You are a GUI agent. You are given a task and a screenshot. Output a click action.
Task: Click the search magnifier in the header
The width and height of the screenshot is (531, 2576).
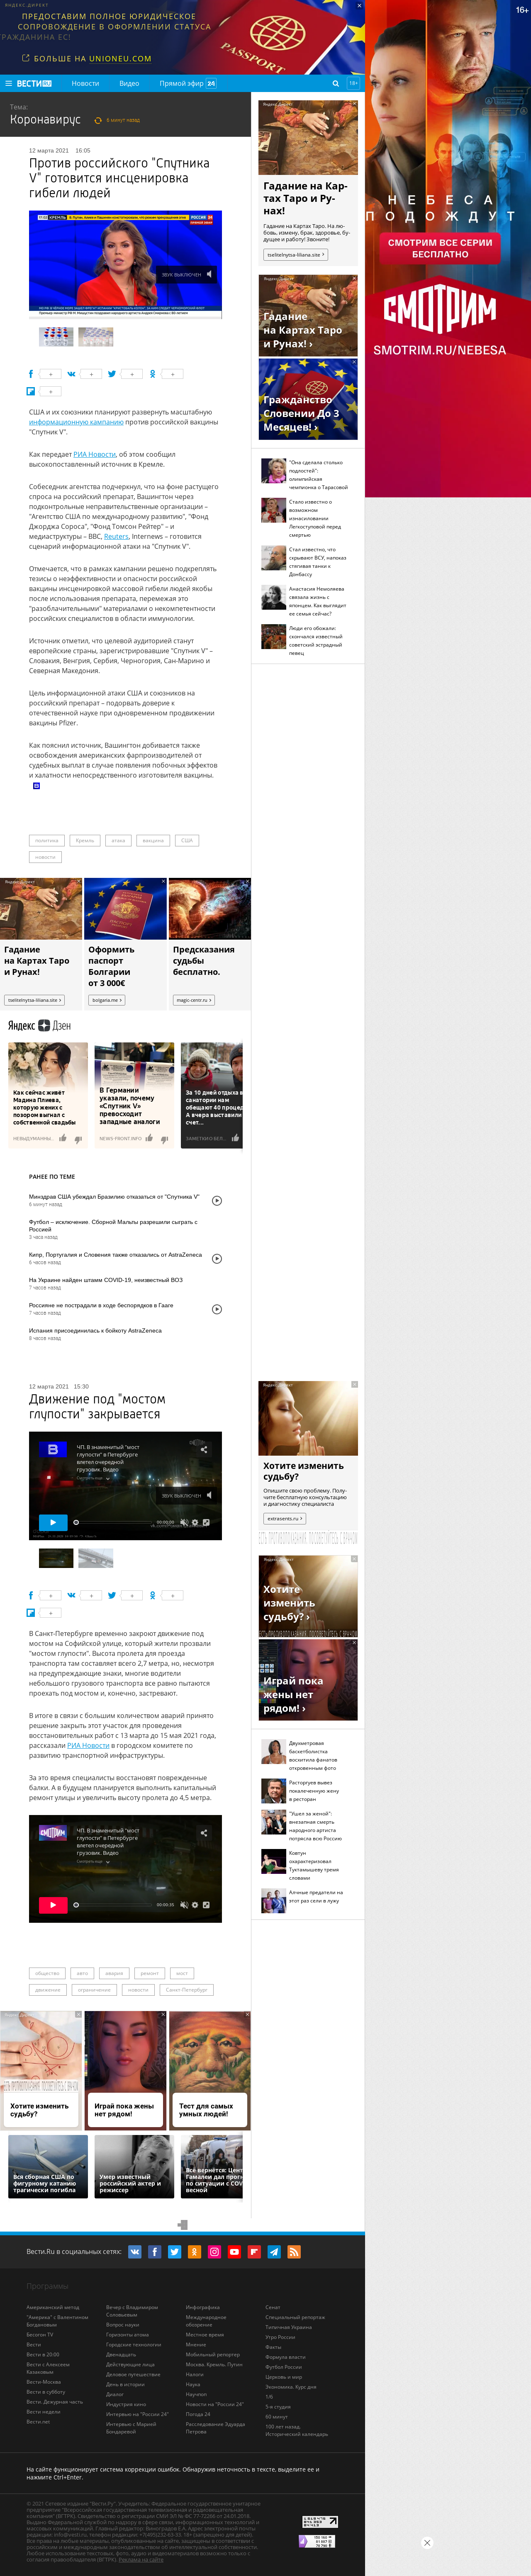pyautogui.click(x=336, y=83)
